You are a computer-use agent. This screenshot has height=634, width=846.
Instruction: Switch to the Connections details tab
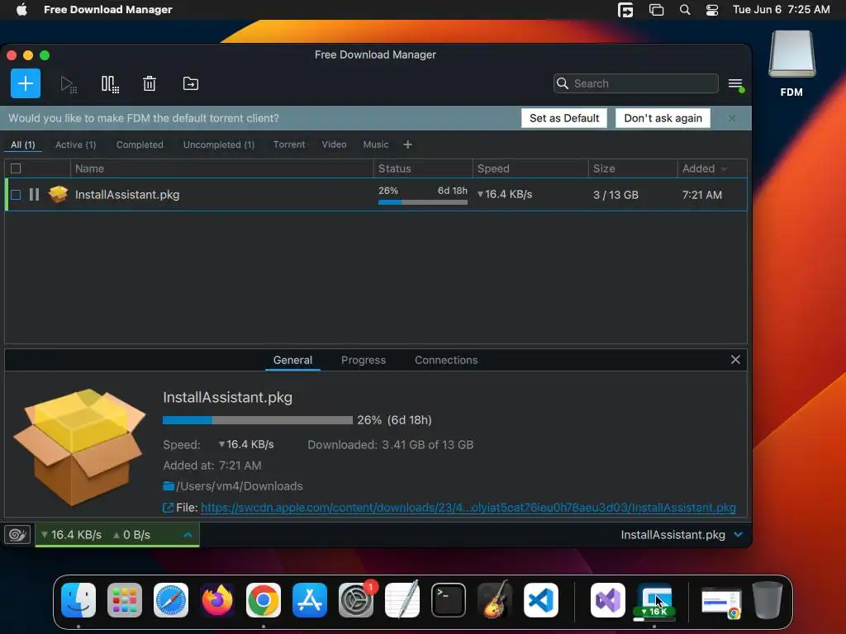point(446,360)
